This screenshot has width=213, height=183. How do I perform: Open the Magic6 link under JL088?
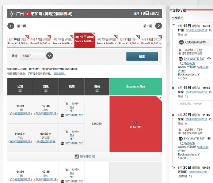(x=190, y=63)
